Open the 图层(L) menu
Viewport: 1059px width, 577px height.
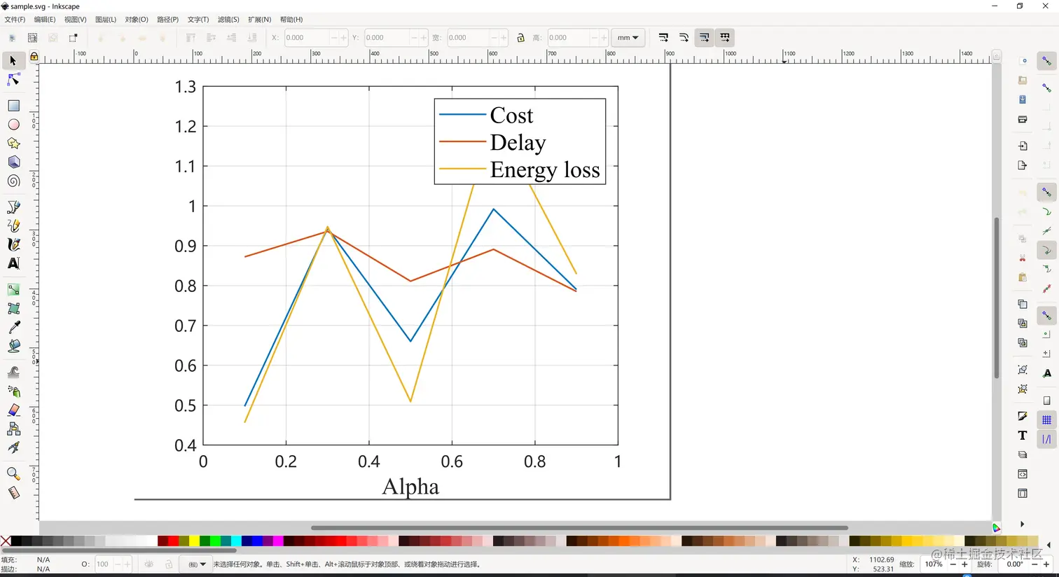click(x=106, y=20)
